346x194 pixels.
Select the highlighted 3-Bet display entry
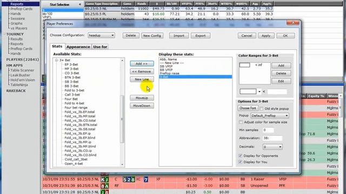tap(196, 77)
